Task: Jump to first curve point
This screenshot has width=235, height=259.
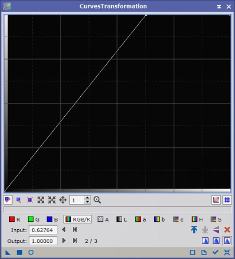Action: click(75, 230)
